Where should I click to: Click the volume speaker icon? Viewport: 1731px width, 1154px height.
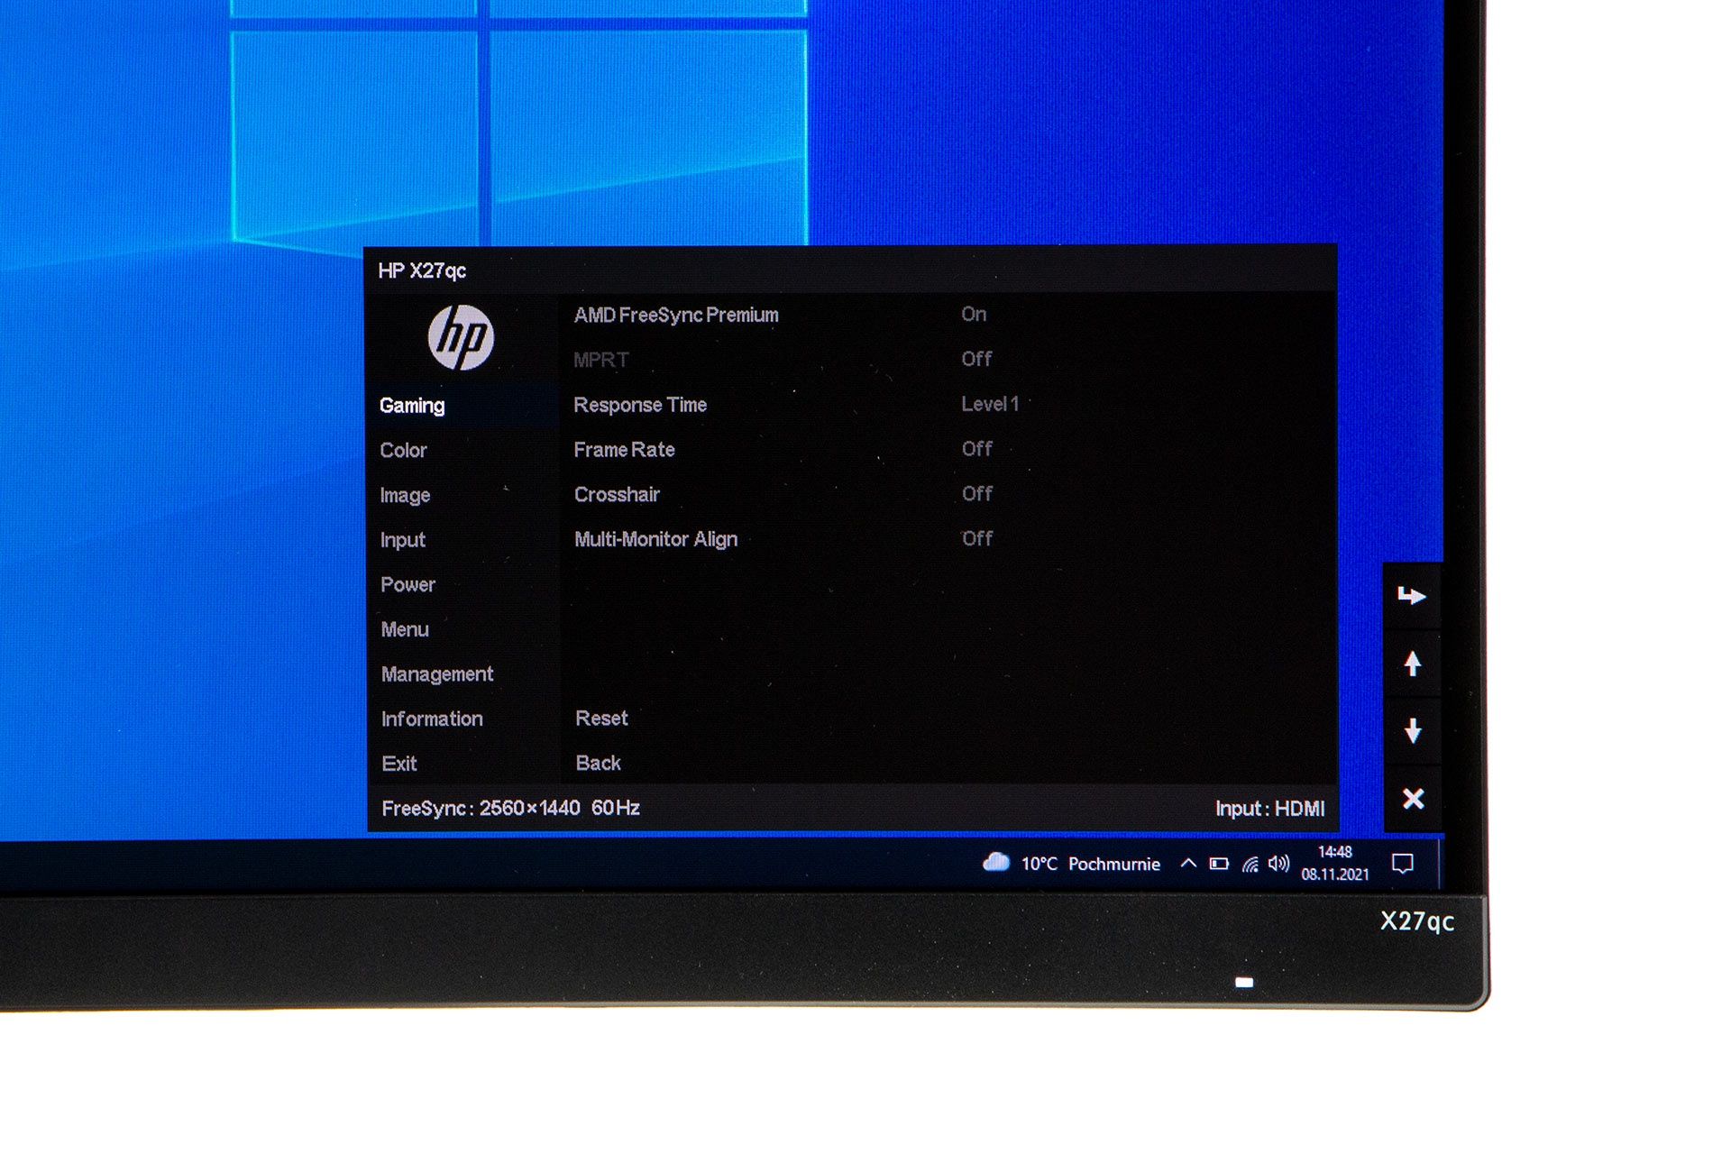pos(1278,864)
